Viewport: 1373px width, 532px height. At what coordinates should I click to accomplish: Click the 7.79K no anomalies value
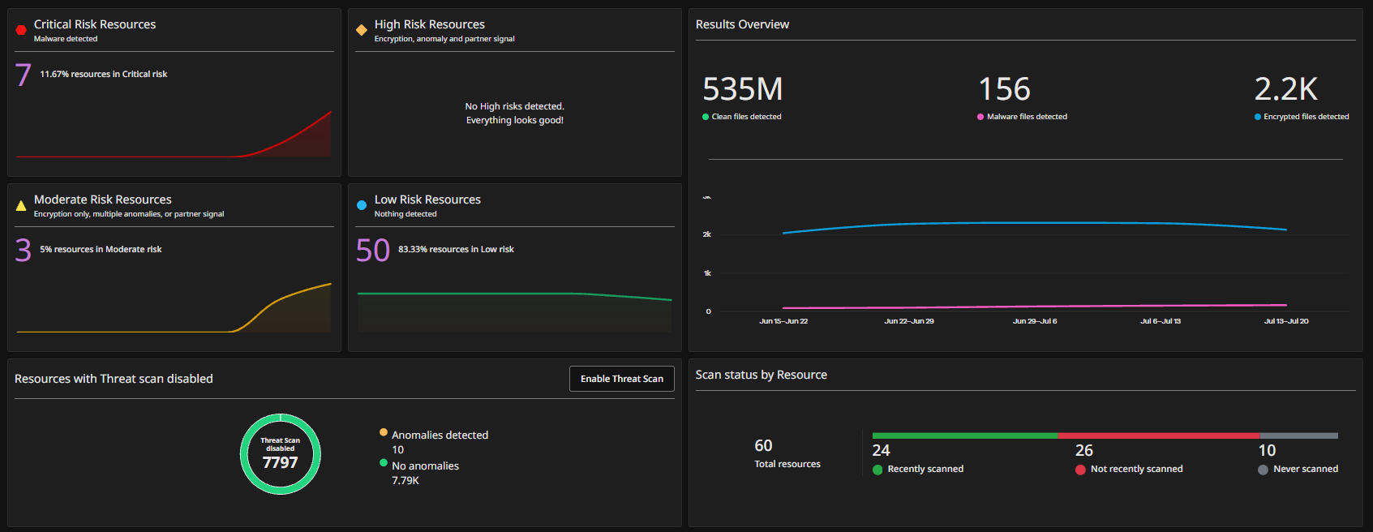[405, 481]
